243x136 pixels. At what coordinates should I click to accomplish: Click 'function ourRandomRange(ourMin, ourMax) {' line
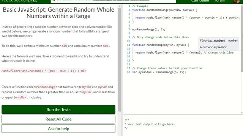(164, 10)
